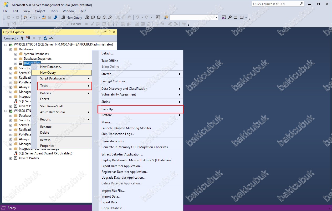Click the System Databases folder icon
Viewport: 332px width, 211px height.
tap(21, 54)
